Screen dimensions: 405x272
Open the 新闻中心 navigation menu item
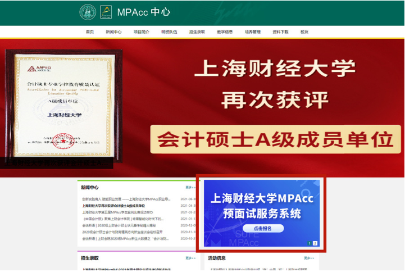tap(113, 32)
